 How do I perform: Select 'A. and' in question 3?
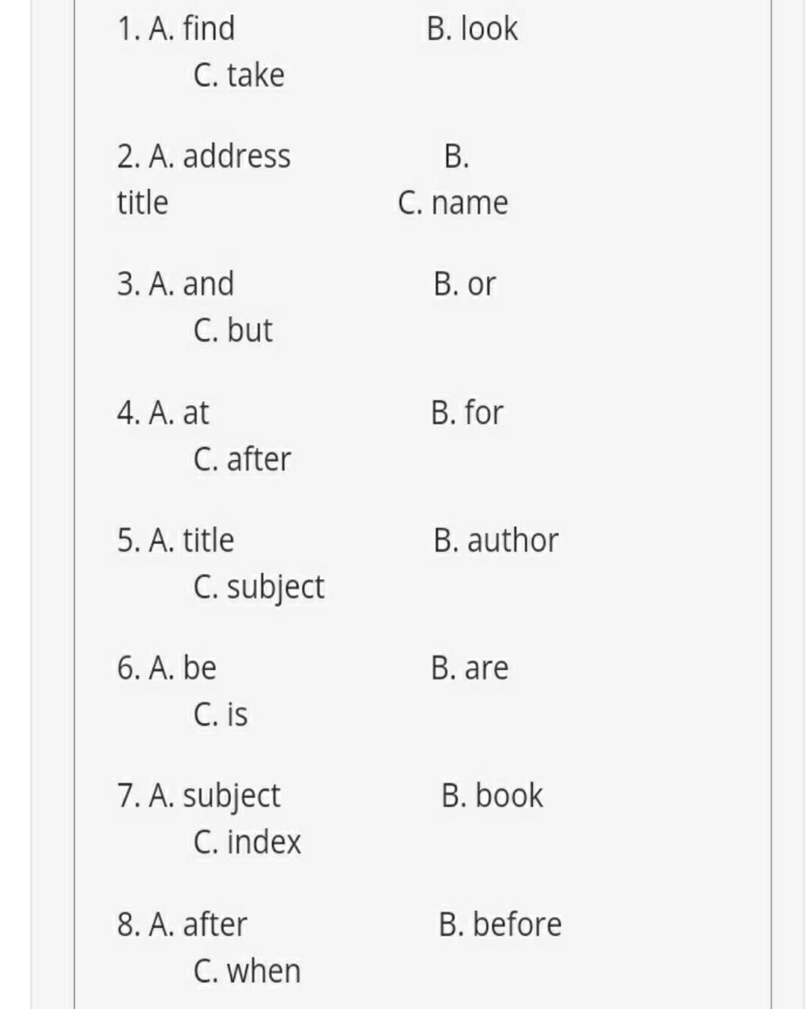(191, 284)
